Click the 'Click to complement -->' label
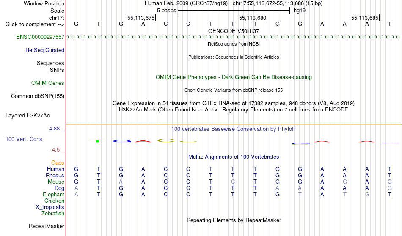Viewport: 402px width, 236px height. click(35, 24)
